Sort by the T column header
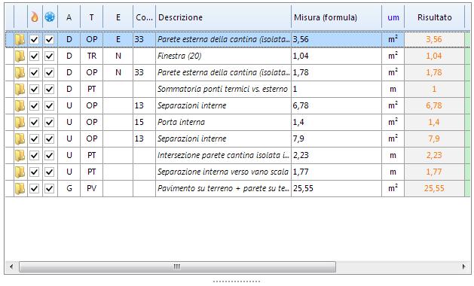The width and height of the screenshot is (474, 286). [x=92, y=17]
